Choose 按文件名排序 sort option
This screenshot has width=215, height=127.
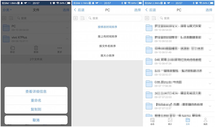(x=107, y=46)
